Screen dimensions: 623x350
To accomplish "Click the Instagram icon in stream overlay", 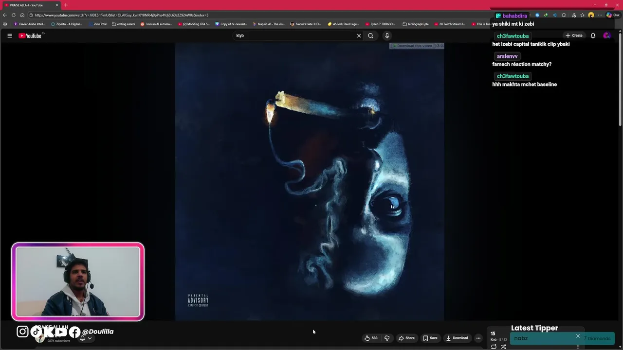I will click(x=22, y=332).
